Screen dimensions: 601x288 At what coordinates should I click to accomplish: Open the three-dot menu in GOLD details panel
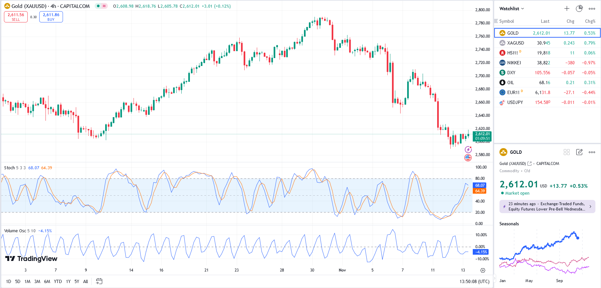coord(592,152)
